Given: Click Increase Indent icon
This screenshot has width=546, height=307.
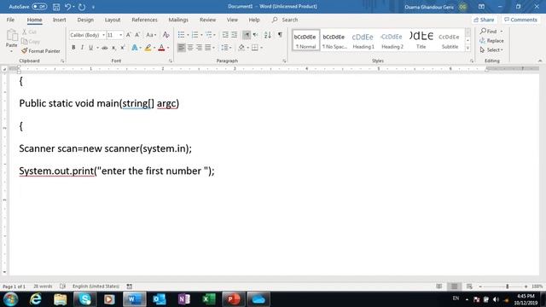Looking at the screenshot, I should (x=235, y=35).
